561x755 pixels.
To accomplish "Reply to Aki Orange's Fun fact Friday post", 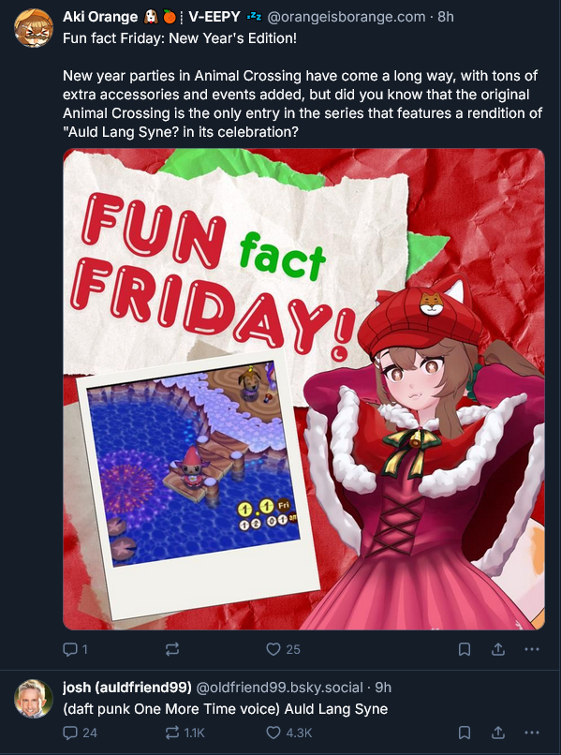I will 75,649.
